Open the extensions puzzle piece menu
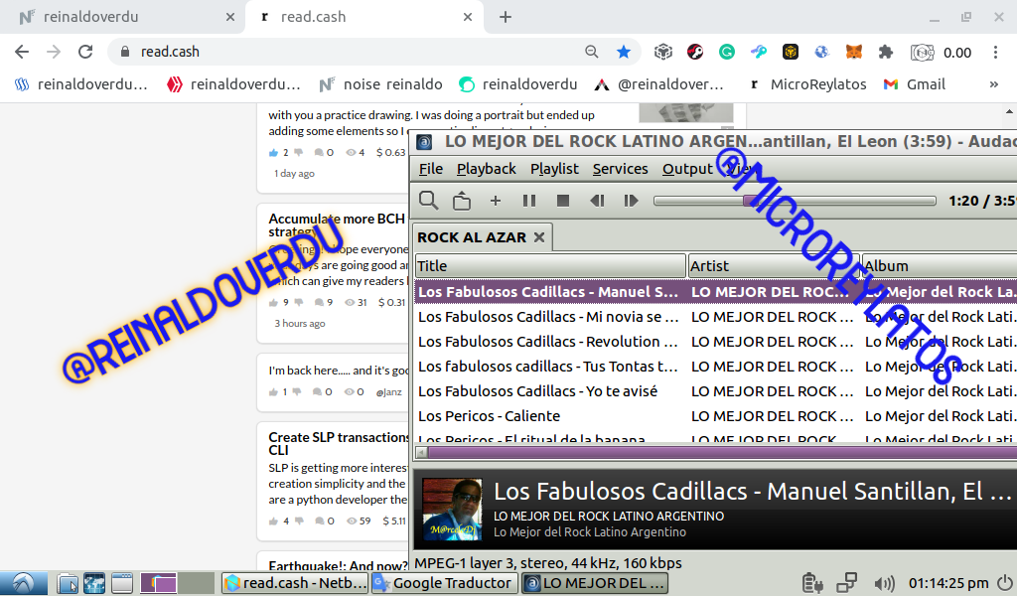 tap(885, 52)
